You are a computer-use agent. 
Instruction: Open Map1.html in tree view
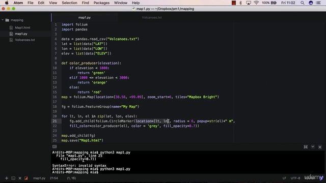[22, 27]
